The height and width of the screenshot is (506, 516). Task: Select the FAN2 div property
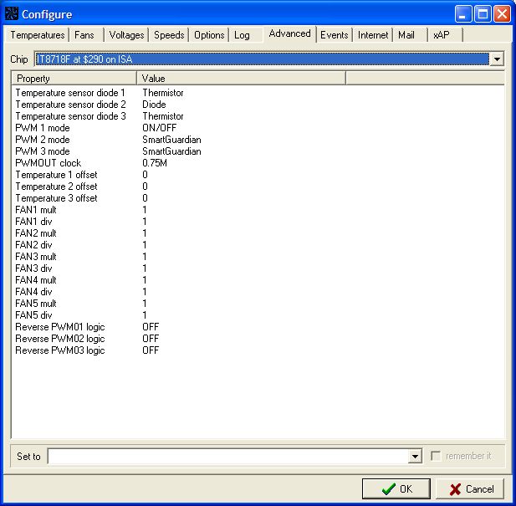(33, 245)
